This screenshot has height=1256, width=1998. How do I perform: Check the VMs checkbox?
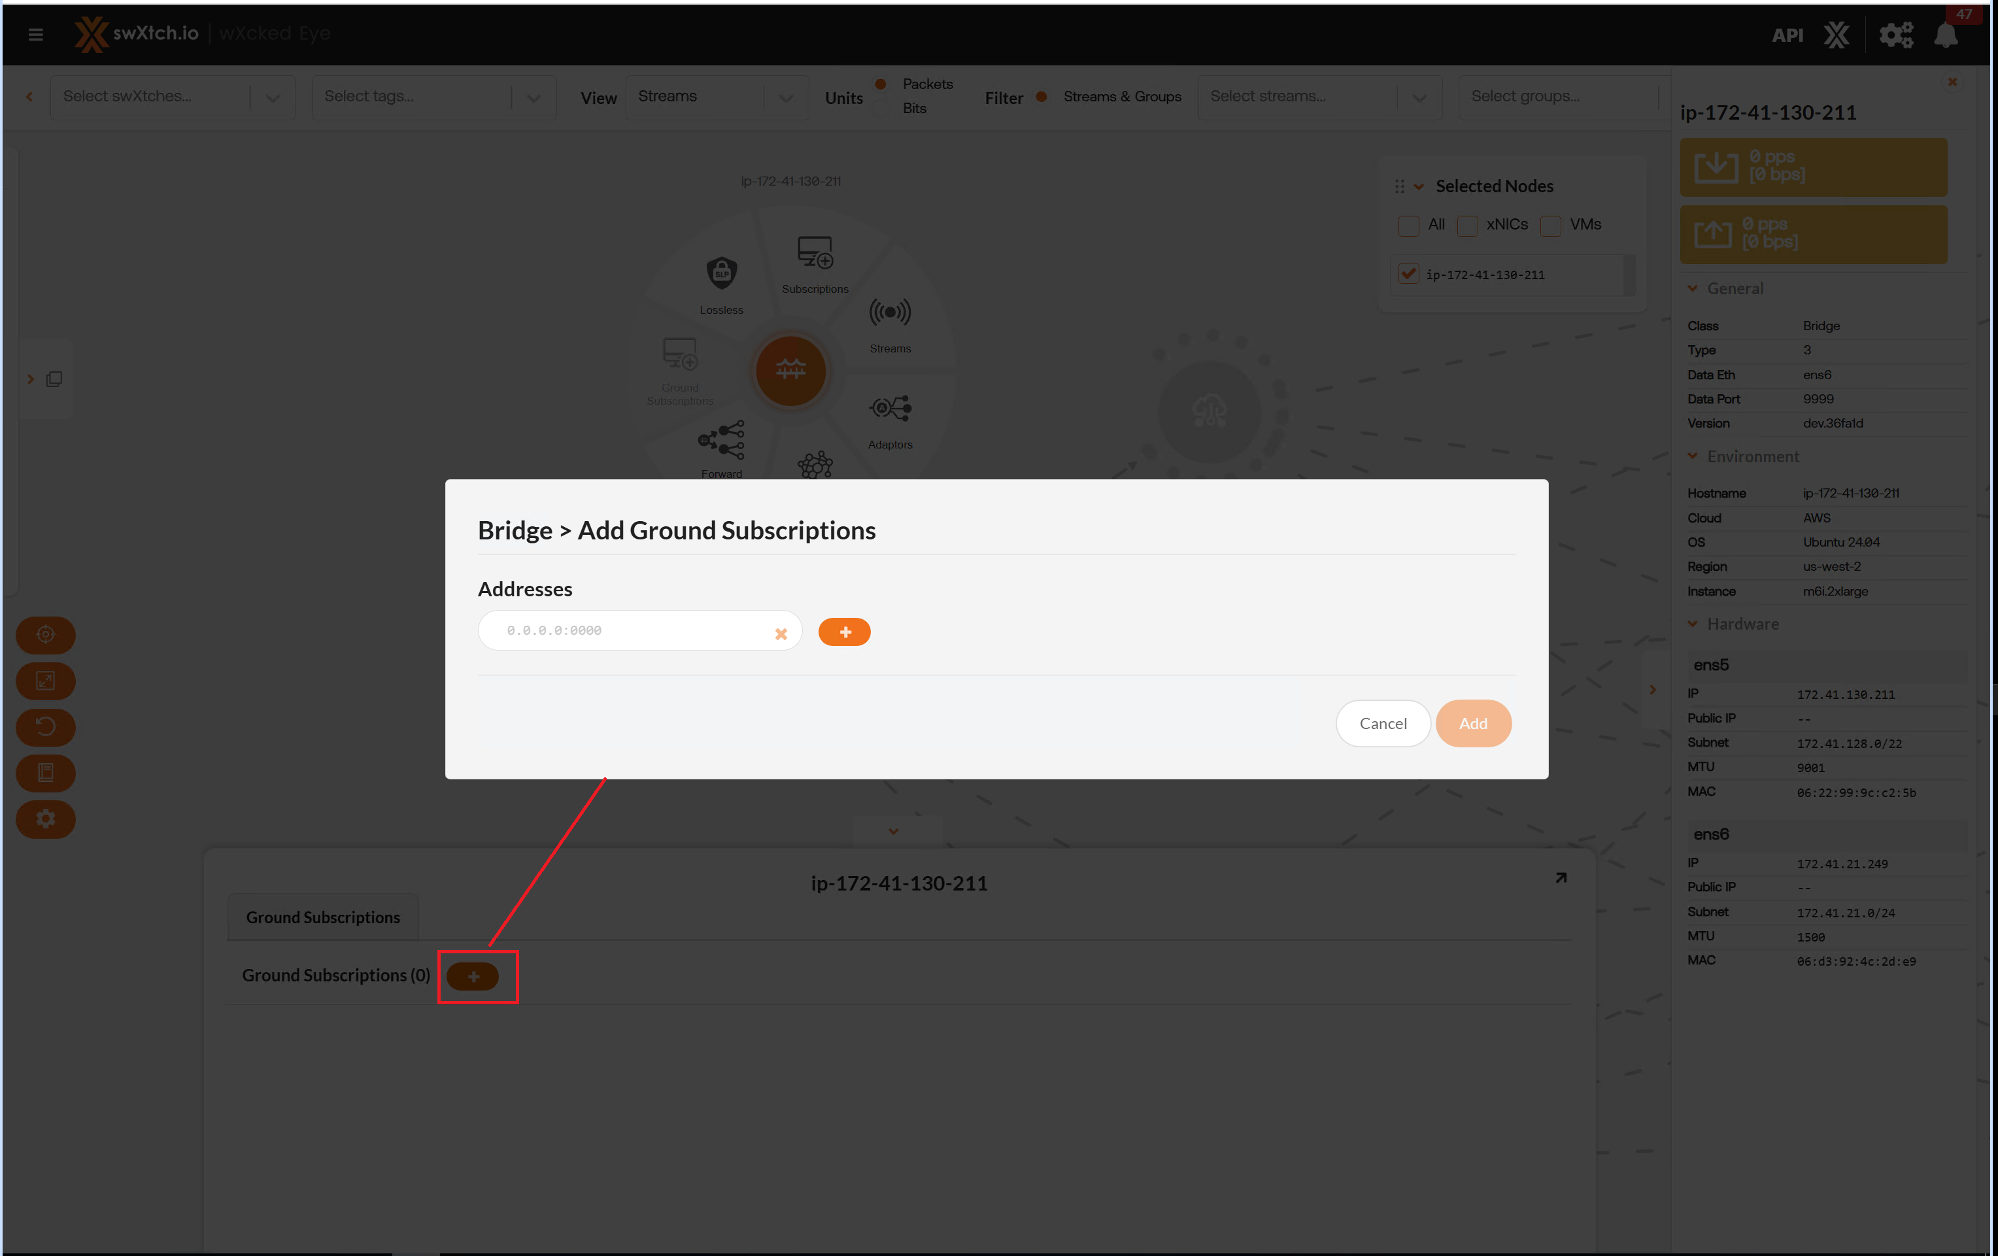[x=1551, y=226]
